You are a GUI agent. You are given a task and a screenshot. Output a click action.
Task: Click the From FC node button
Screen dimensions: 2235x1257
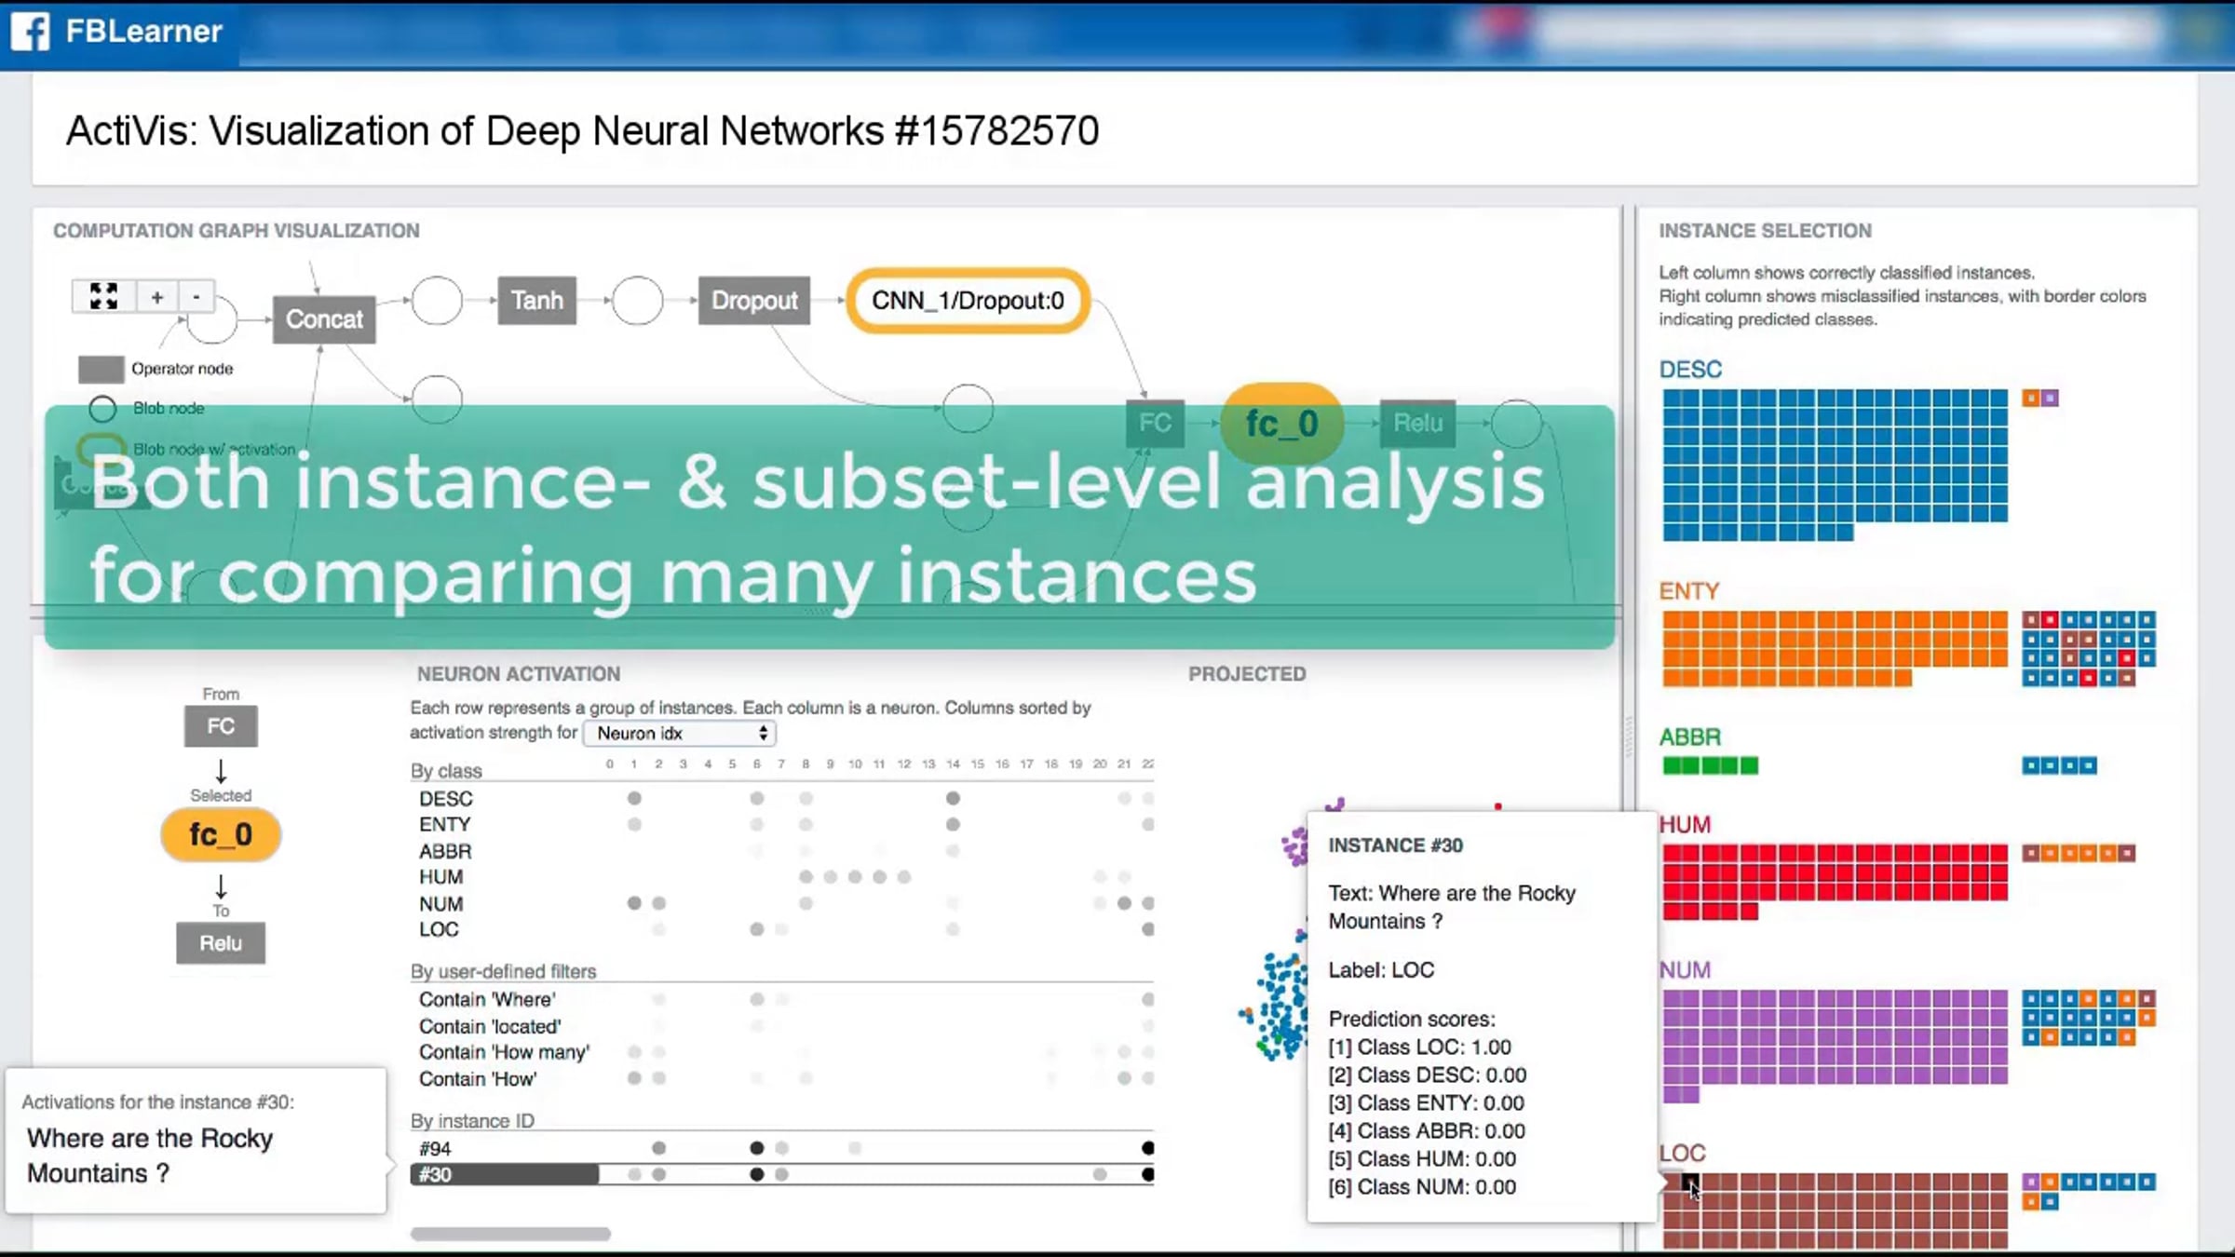tap(221, 726)
